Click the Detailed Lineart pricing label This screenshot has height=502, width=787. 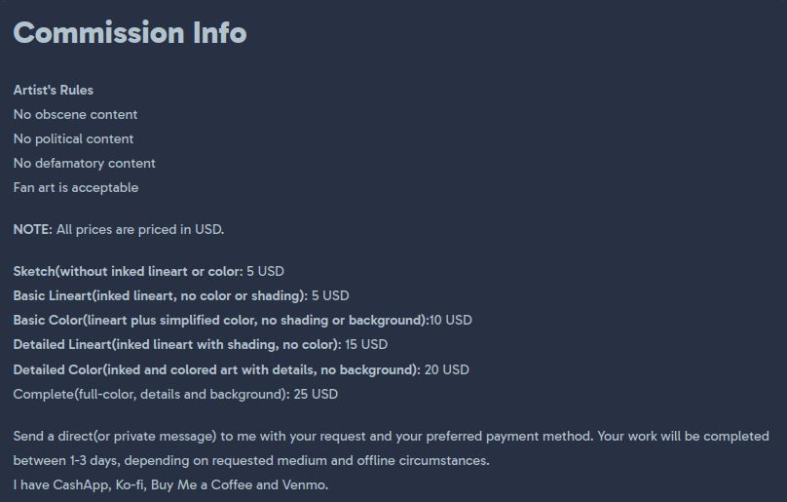pyautogui.click(x=177, y=344)
